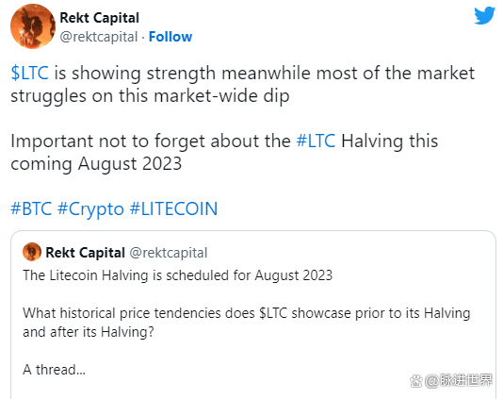Image resolution: width=503 pixels, height=399 pixels.
Task: Click the Rekt Capital display name
Action: tap(100, 18)
